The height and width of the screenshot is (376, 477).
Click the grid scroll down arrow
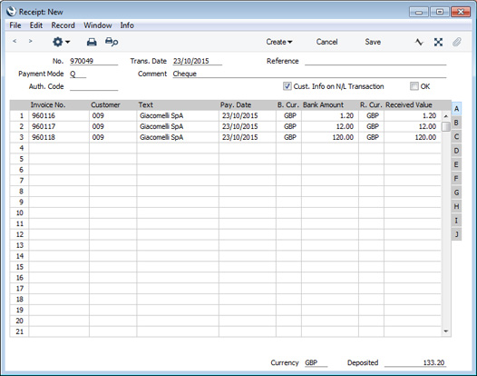(x=446, y=331)
